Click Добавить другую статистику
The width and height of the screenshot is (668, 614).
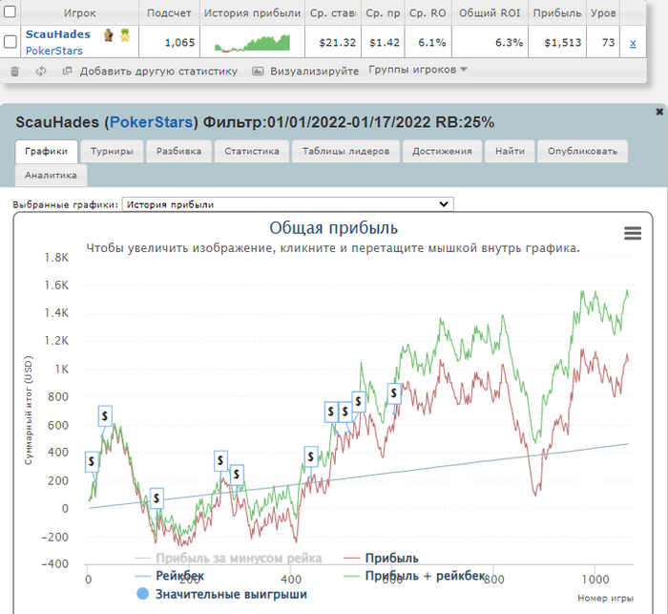(x=158, y=72)
